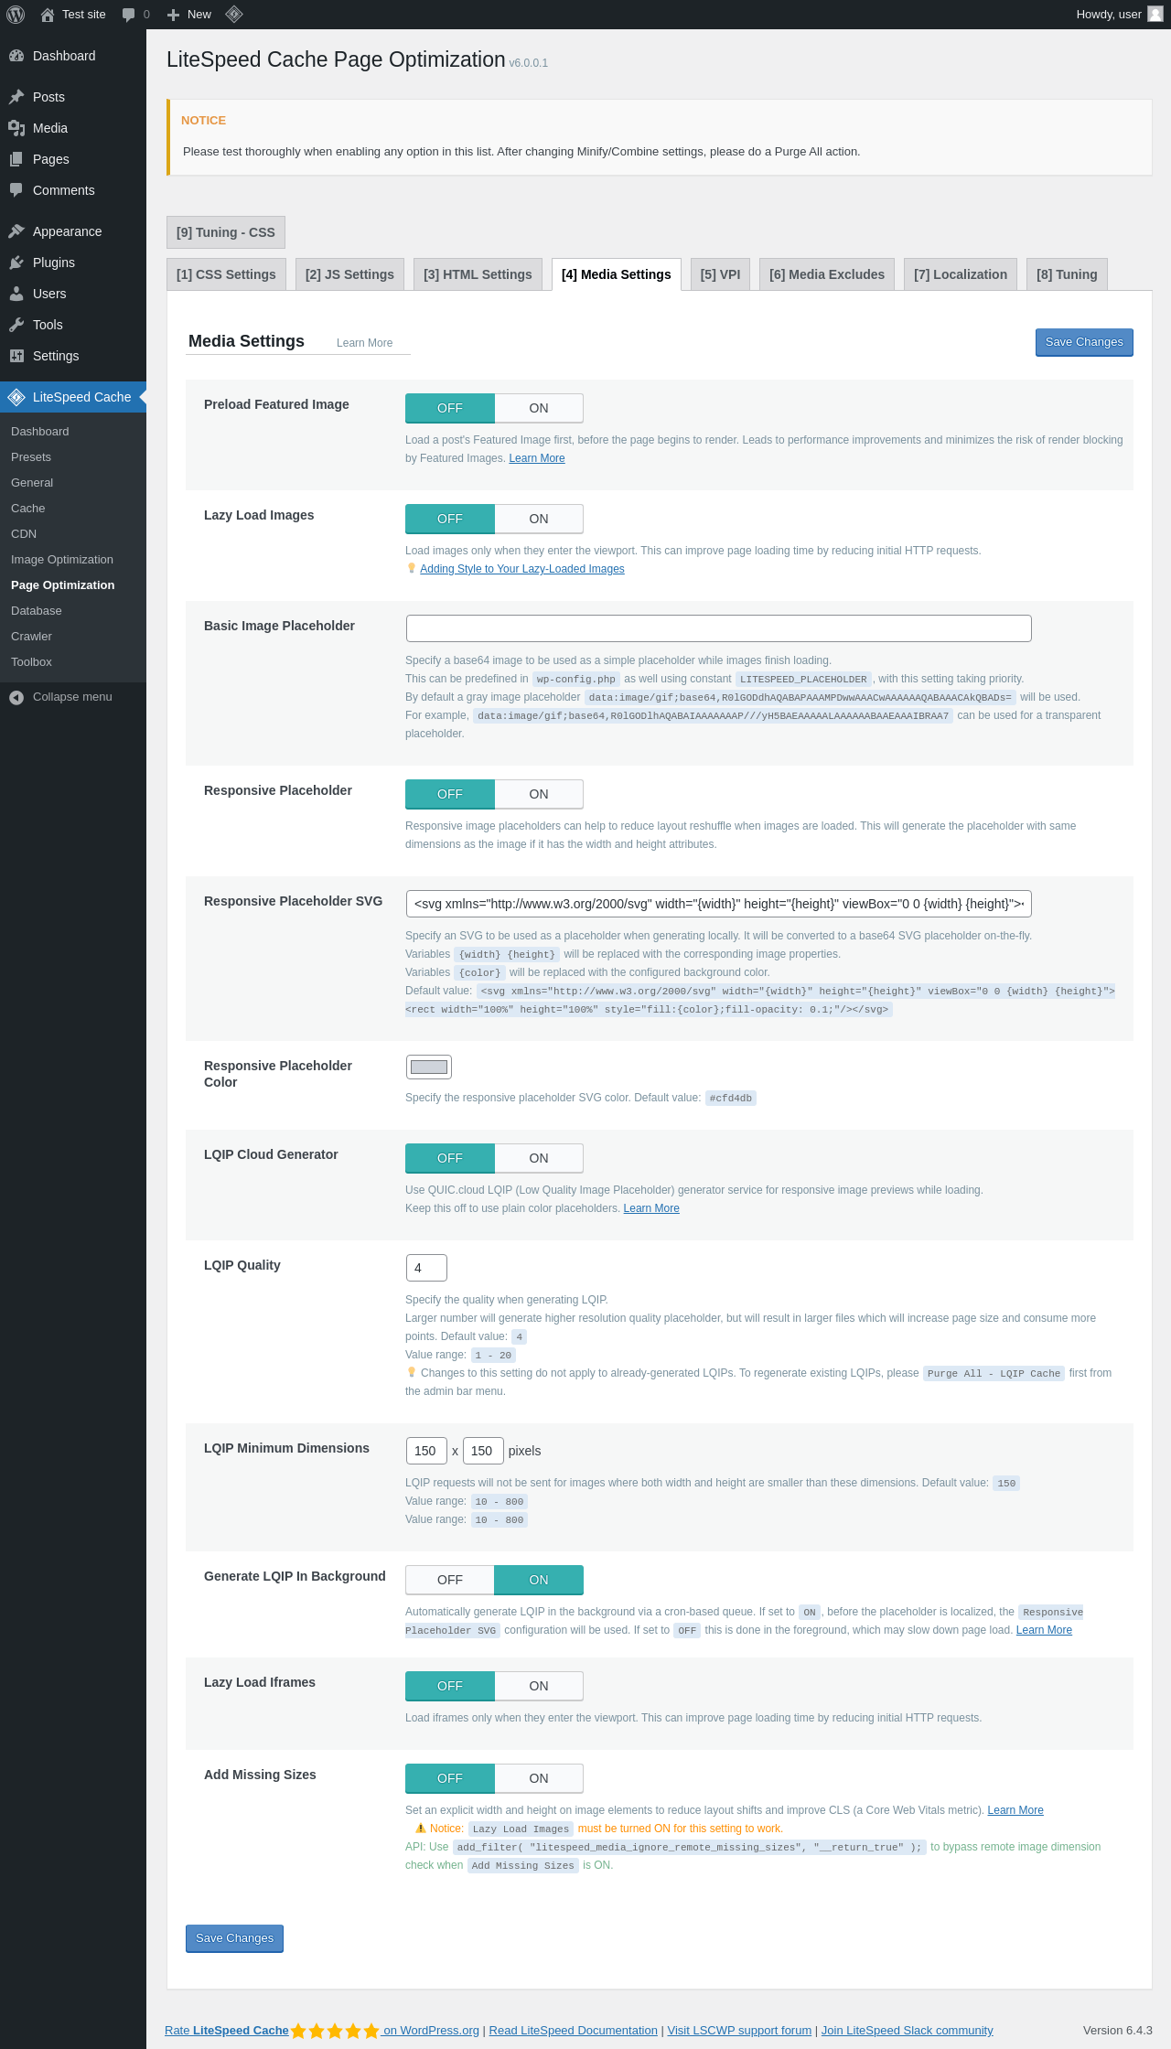Click the Basic Image Placeholder text field
This screenshot has width=1171, height=2049.
point(719,628)
